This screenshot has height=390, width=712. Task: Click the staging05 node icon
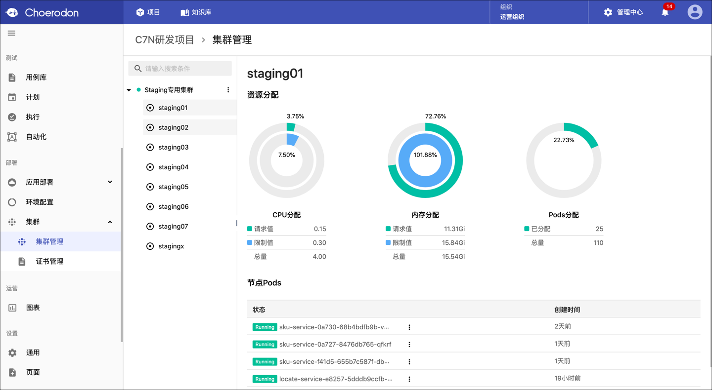pyautogui.click(x=150, y=187)
